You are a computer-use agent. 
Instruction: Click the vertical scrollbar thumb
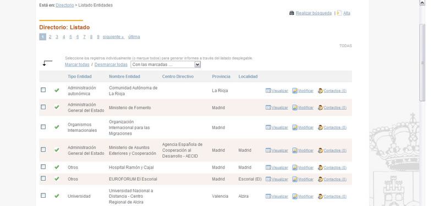(x=422, y=62)
